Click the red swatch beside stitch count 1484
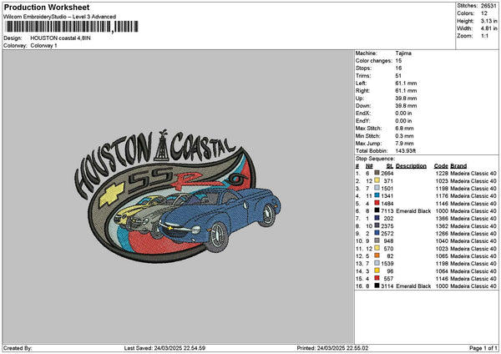501x354 pixels. [x=377, y=203]
